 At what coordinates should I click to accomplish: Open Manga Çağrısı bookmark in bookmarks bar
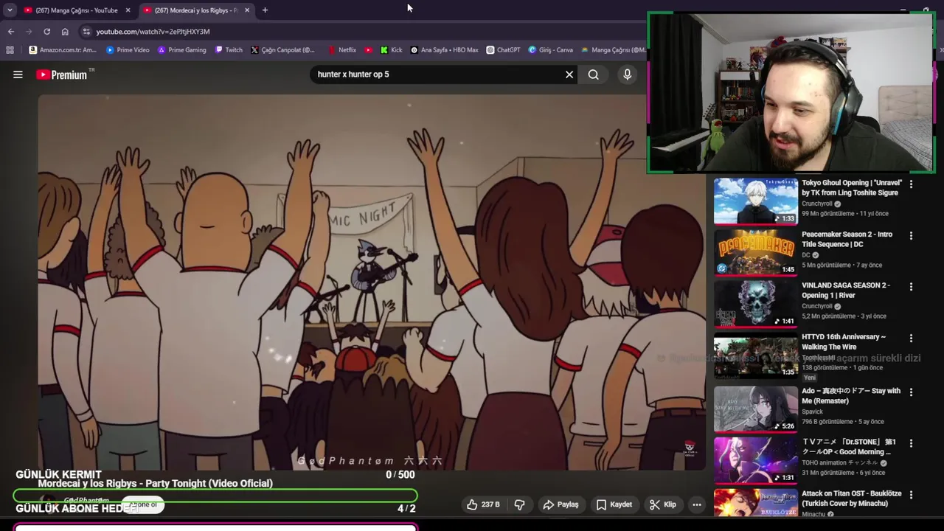click(614, 50)
